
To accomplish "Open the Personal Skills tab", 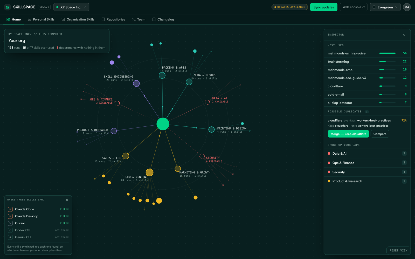I will (x=41, y=19).
